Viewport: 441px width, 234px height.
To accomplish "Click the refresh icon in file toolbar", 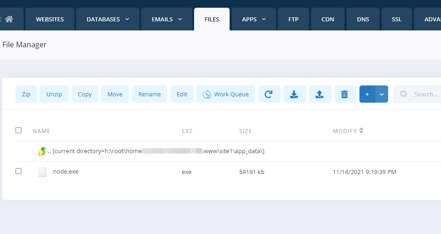I will 269,94.
